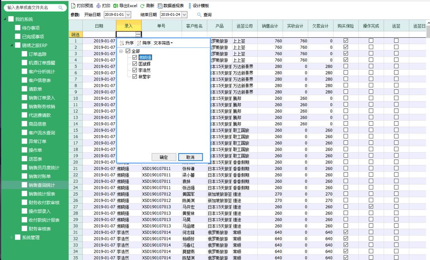Open 财务审核表 in the sidebar
Viewport: 430px width, 260px height.
[x=40, y=229]
